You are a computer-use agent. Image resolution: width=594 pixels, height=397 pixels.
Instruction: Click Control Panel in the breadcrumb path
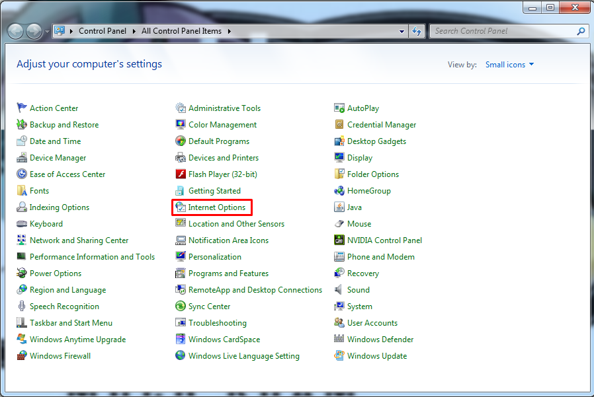coord(102,31)
